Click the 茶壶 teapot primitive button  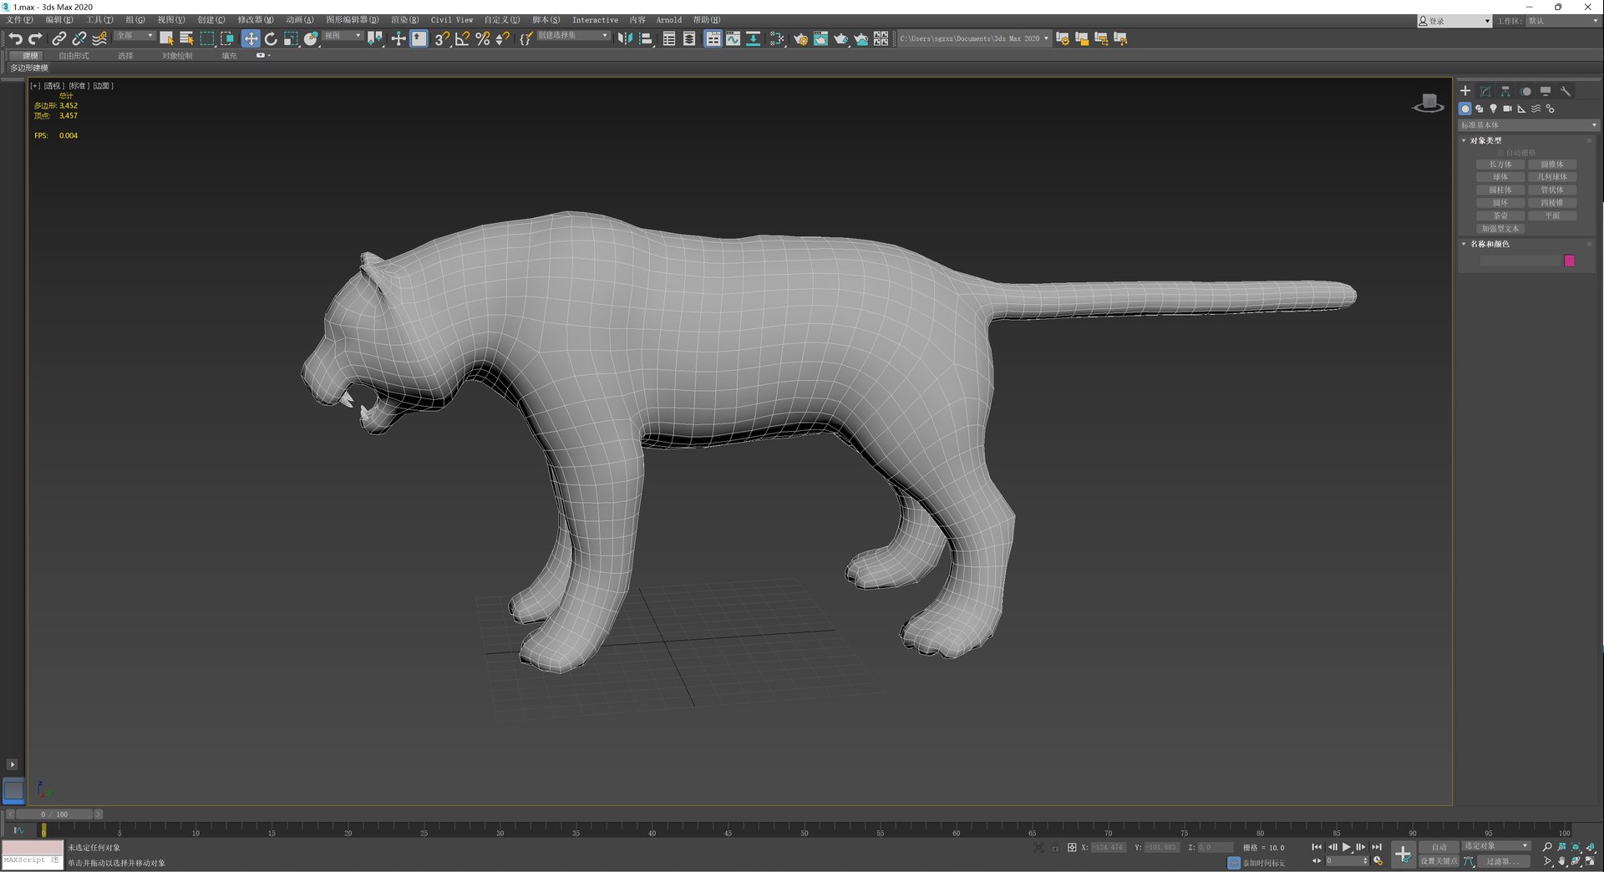pyautogui.click(x=1500, y=215)
